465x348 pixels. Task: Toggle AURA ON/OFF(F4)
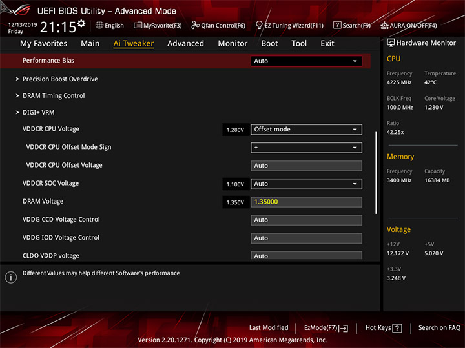[409, 25]
